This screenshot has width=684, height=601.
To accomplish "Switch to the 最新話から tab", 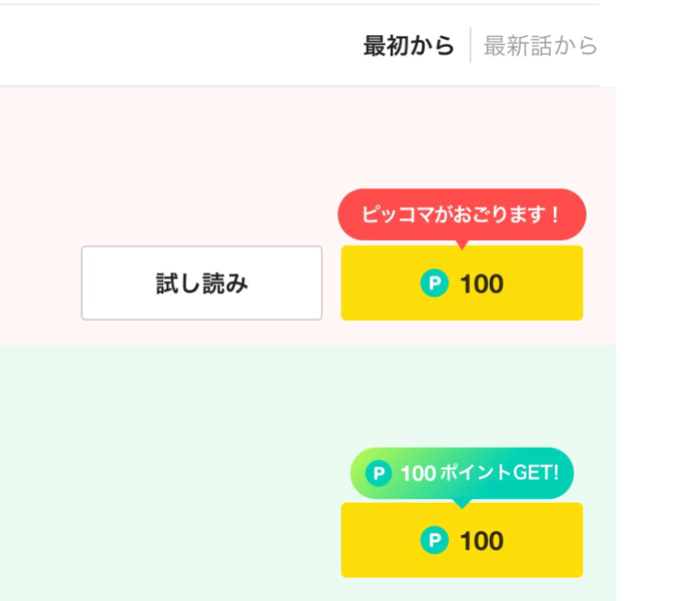I will point(541,47).
